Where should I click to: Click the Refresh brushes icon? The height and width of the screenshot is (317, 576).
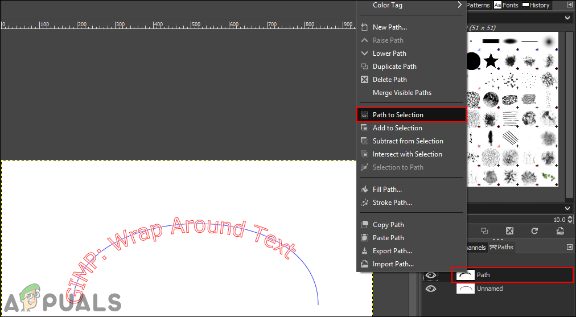(x=534, y=231)
